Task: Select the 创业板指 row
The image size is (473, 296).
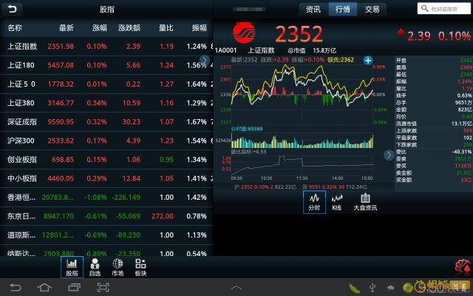Action: point(106,160)
